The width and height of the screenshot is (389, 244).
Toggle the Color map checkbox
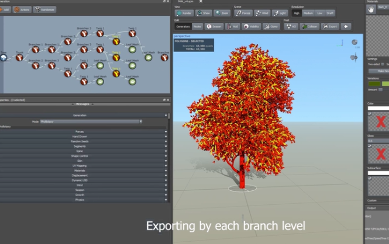pyautogui.click(x=370, y=114)
